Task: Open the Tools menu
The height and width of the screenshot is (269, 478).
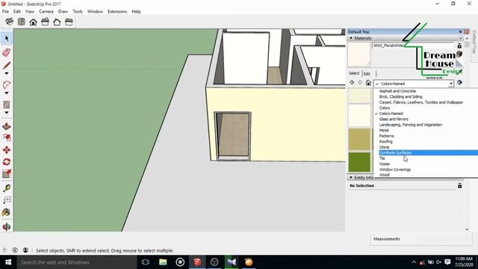Action: point(78,12)
